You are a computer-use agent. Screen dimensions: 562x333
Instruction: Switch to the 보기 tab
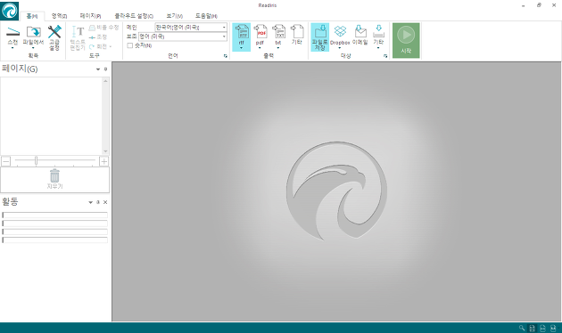point(175,16)
